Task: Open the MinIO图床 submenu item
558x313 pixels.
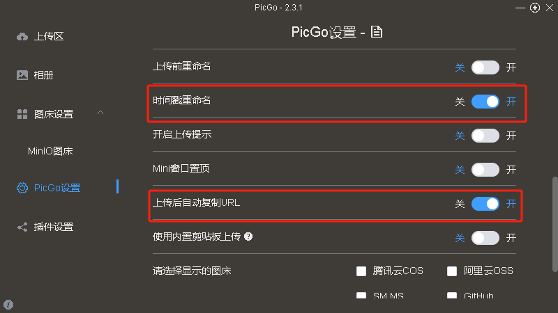Action: pos(50,151)
